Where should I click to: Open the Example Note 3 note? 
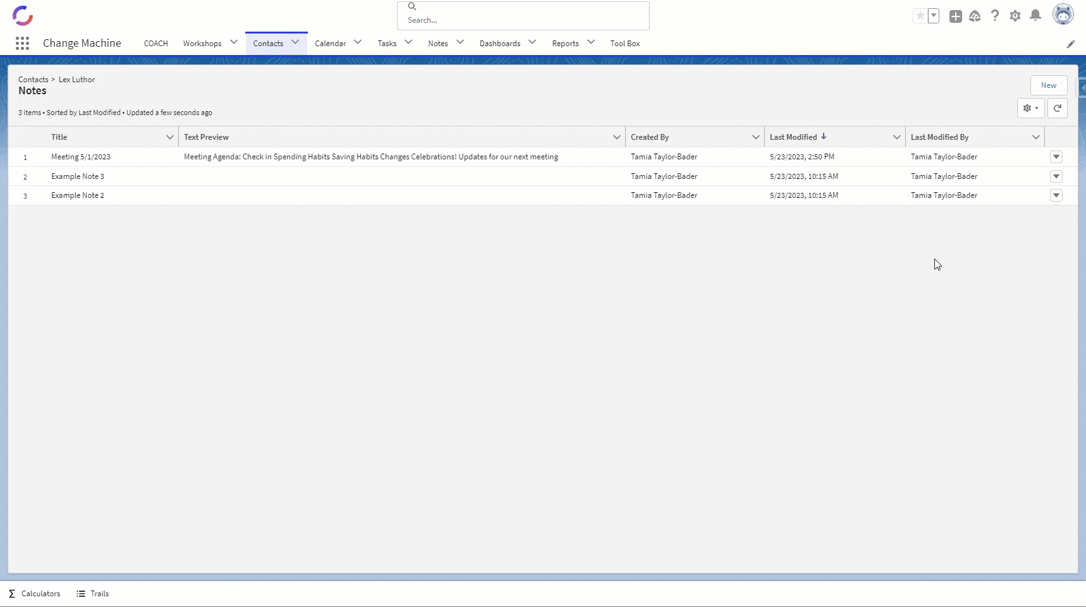tap(78, 176)
